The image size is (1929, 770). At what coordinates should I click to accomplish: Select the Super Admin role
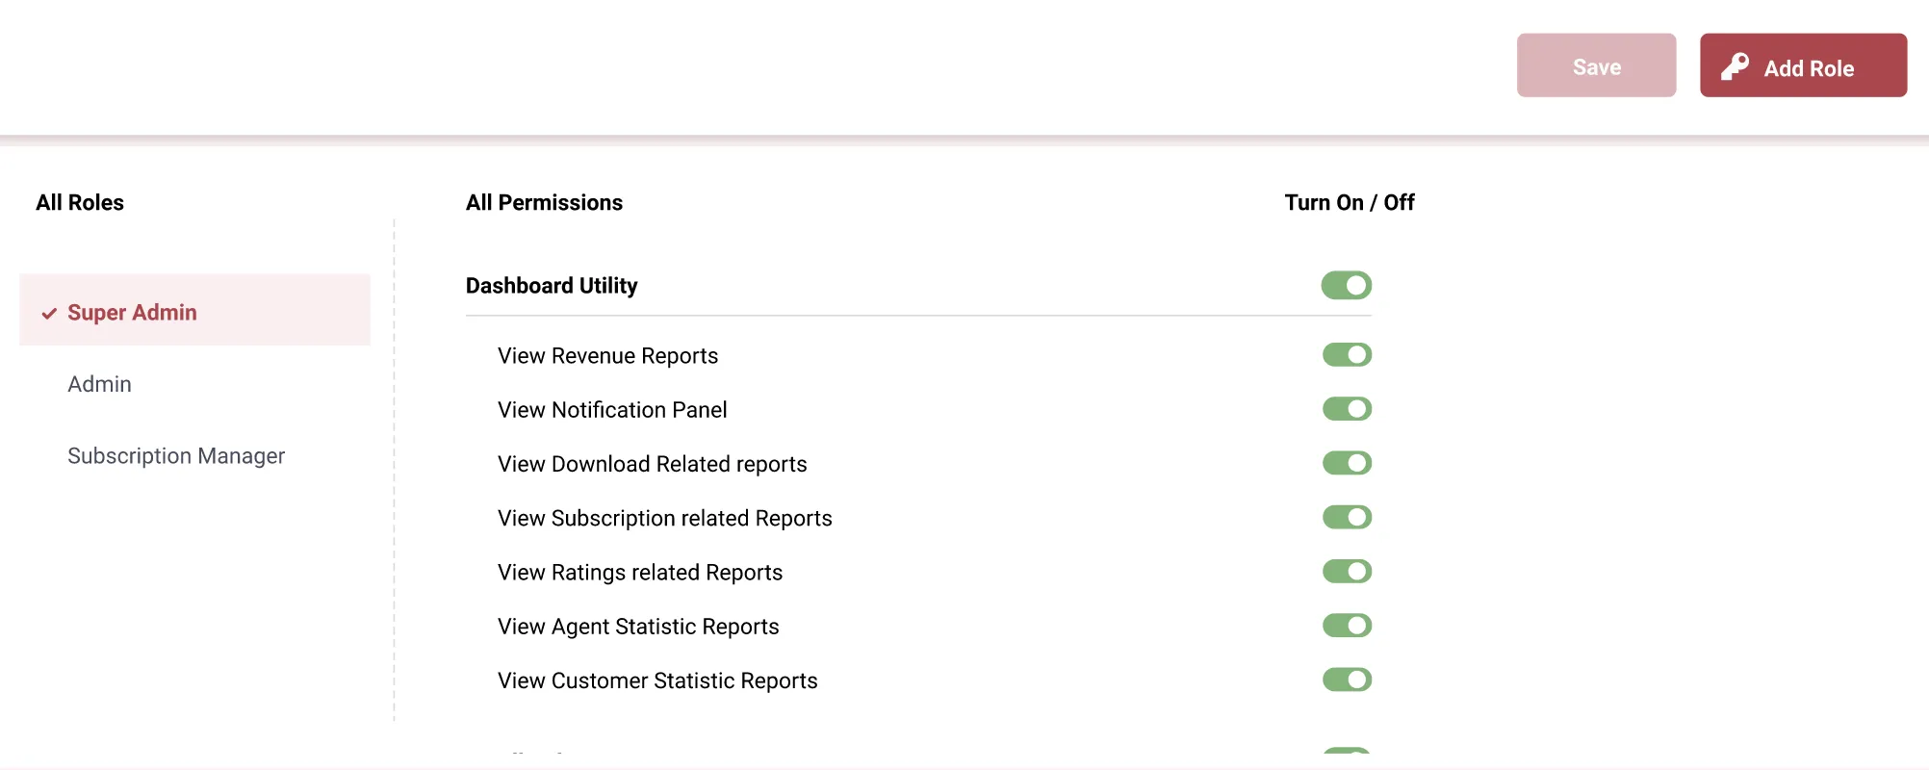(132, 313)
